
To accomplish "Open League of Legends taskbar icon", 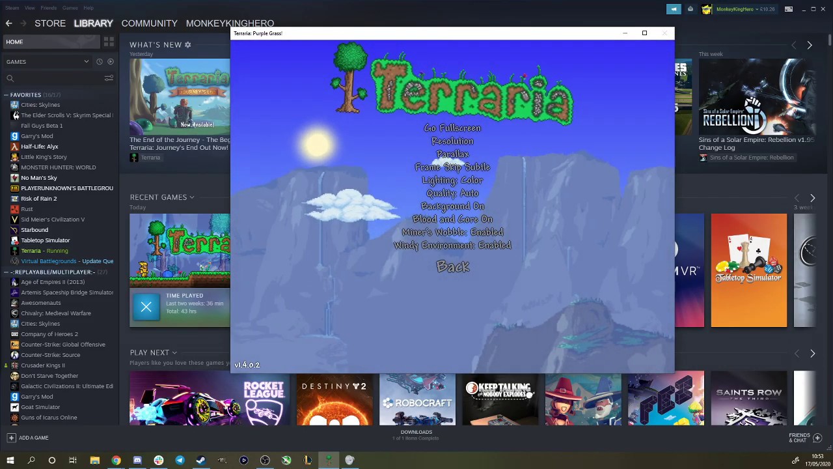I will coord(307,461).
